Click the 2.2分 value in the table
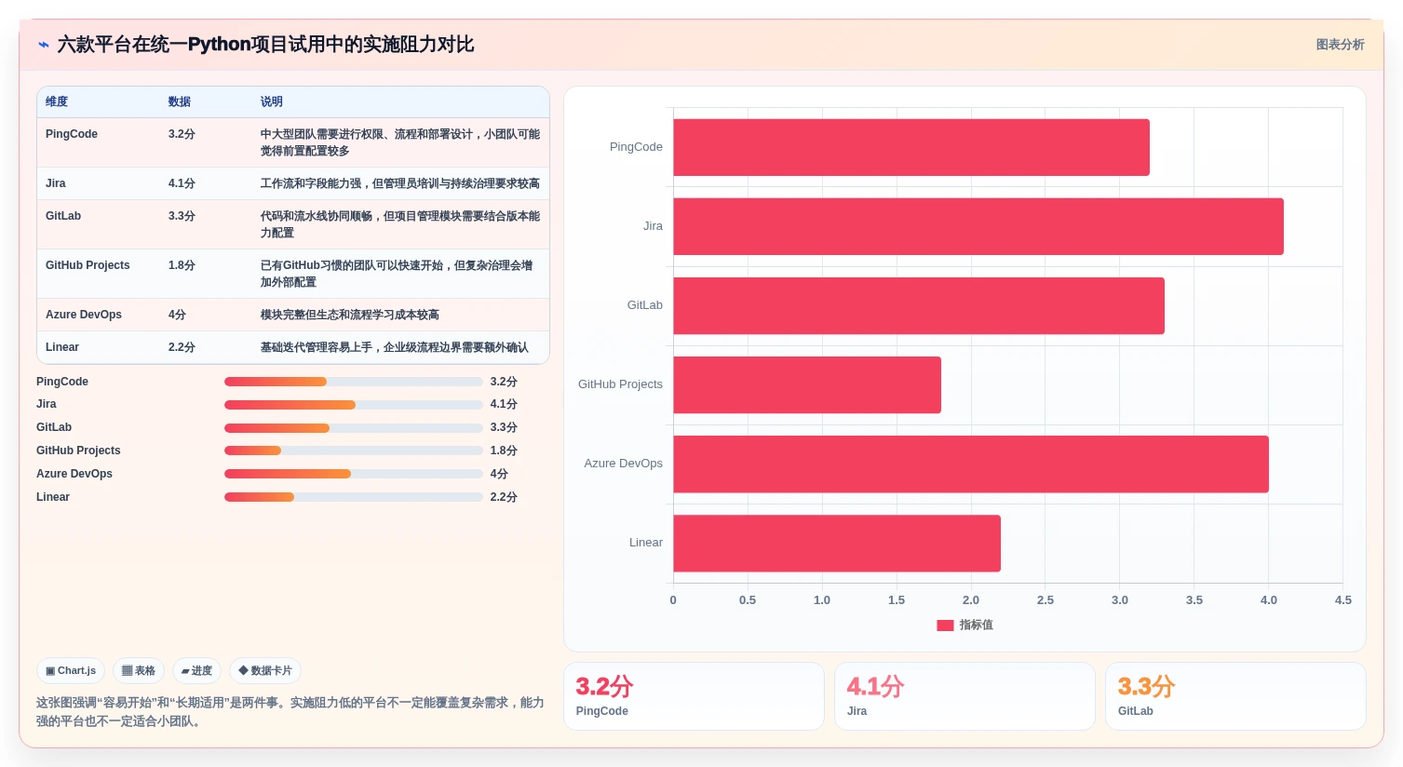 [182, 347]
